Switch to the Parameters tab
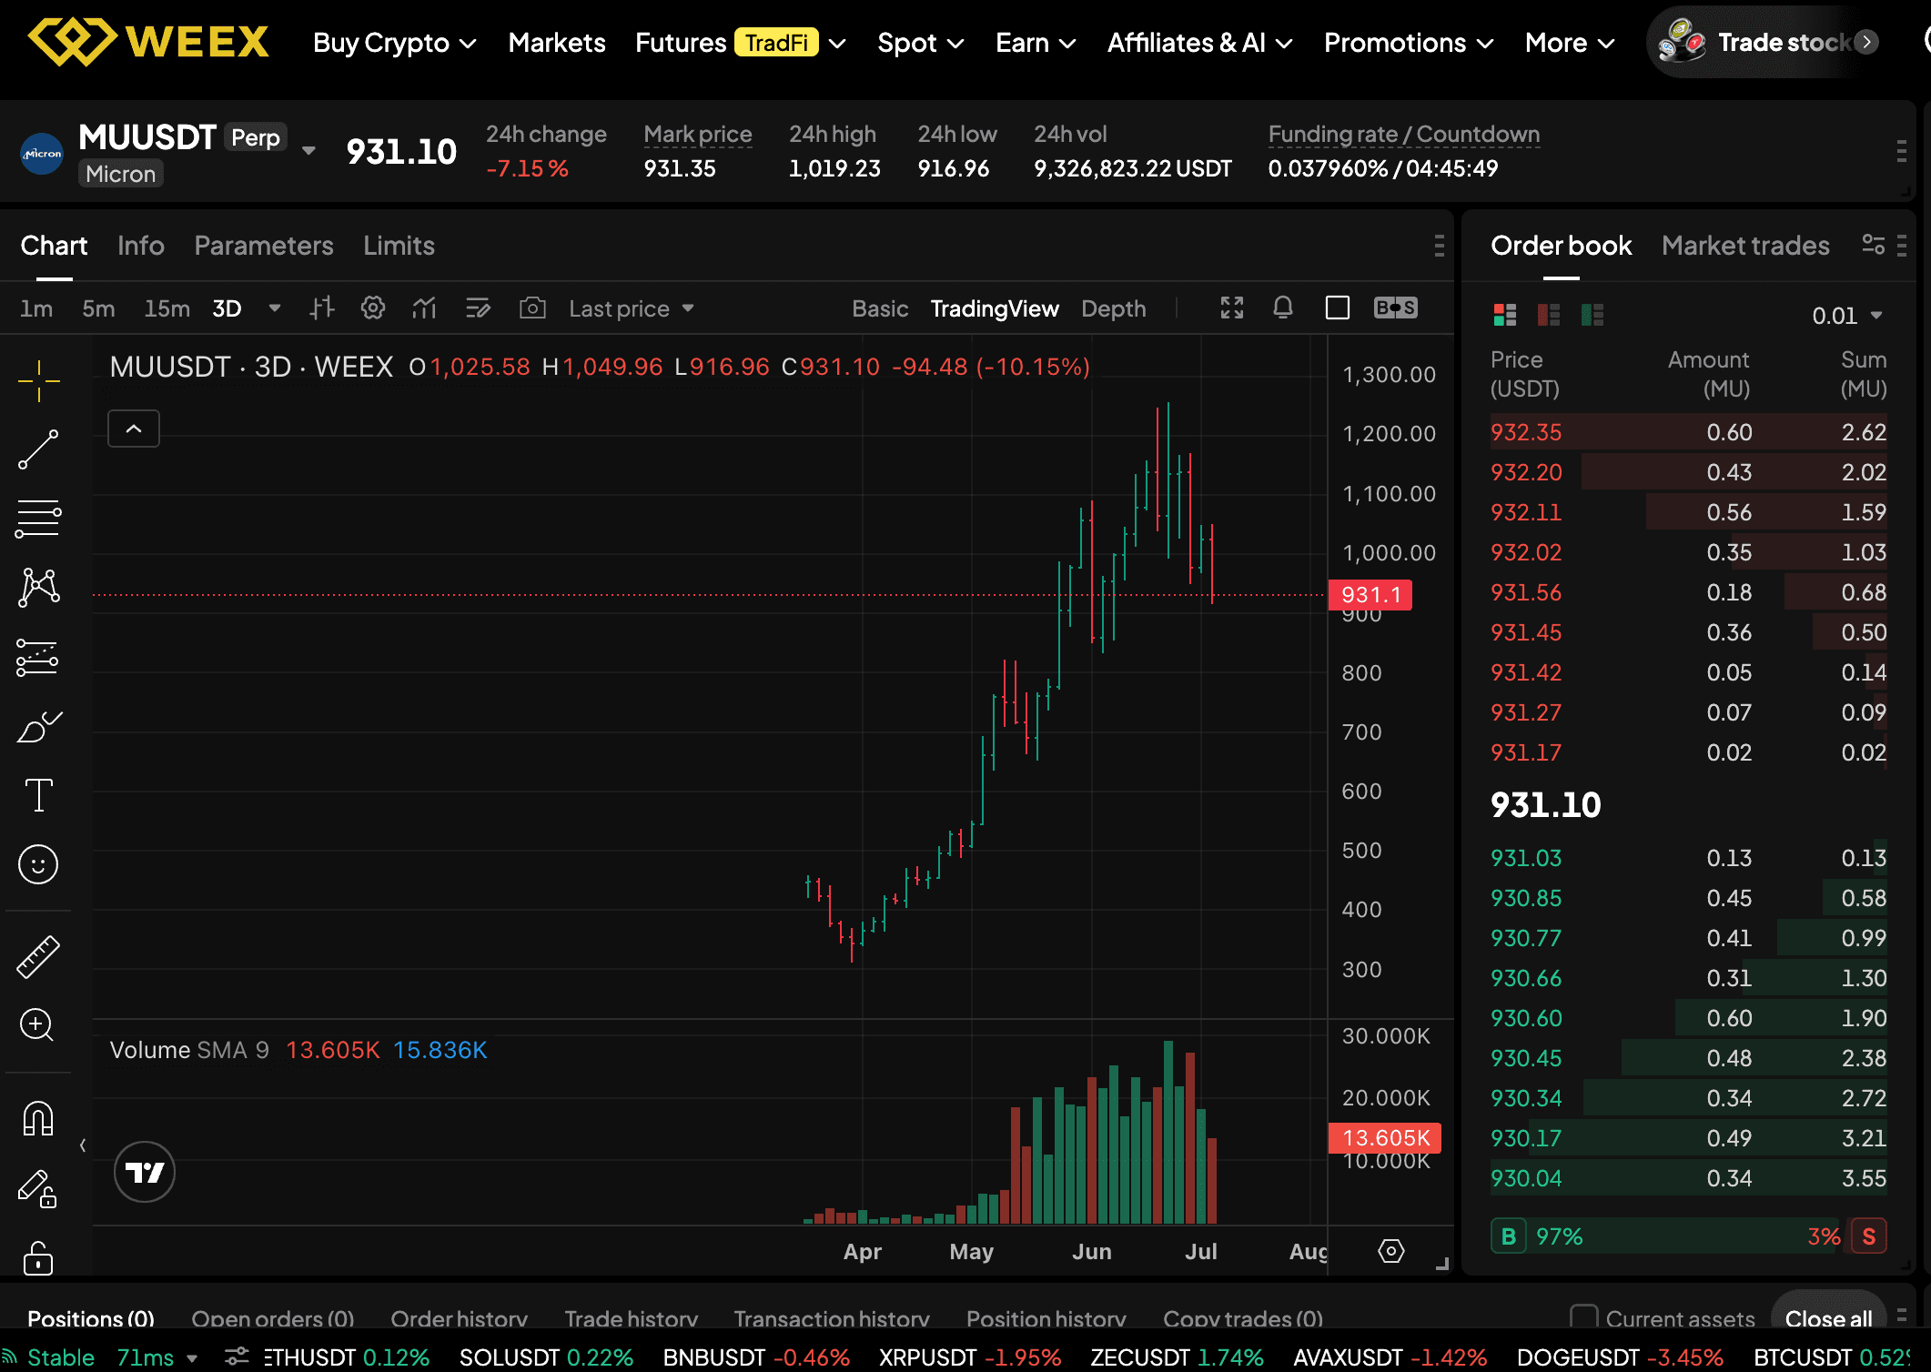This screenshot has height=1372, width=1931. tap(264, 246)
